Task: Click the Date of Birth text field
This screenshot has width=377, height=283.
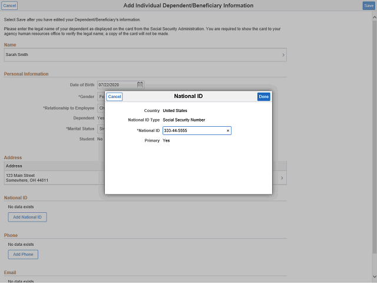Action: click(117, 85)
